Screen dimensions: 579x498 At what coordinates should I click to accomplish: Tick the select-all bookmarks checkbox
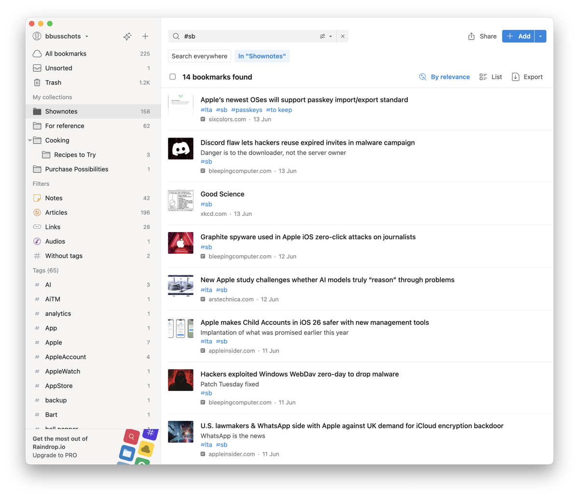pyautogui.click(x=173, y=77)
